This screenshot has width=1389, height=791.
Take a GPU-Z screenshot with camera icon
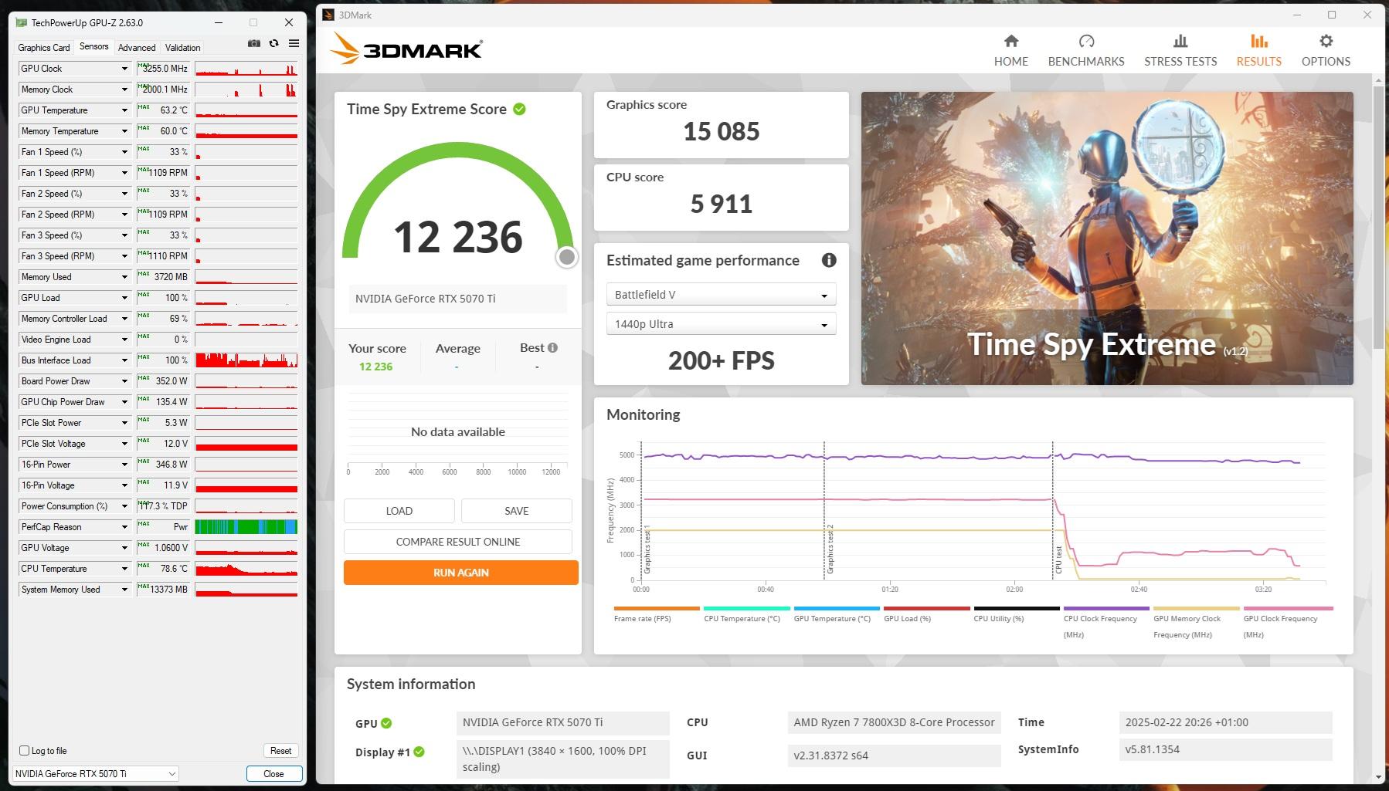[x=253, y=44]
